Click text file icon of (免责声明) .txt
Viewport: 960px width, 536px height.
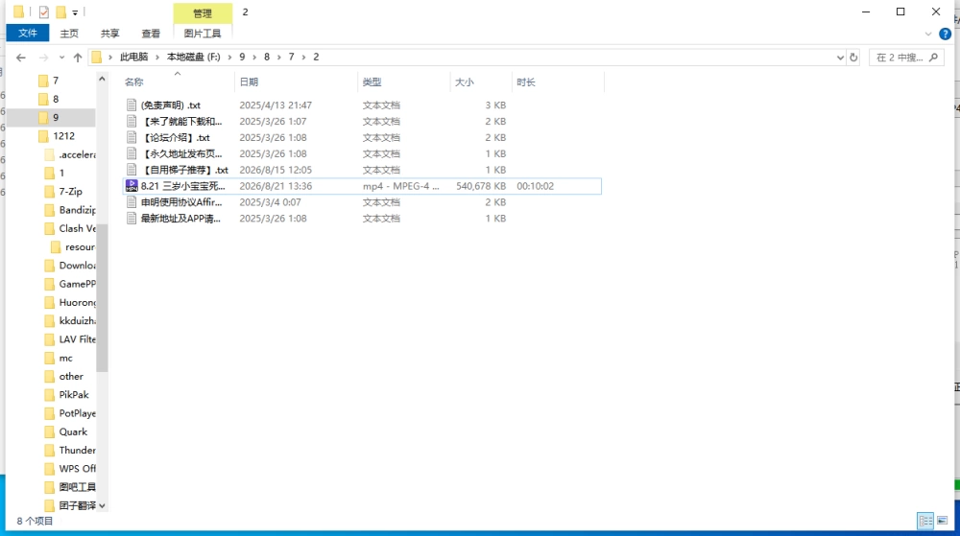click(x=131, y=105)
